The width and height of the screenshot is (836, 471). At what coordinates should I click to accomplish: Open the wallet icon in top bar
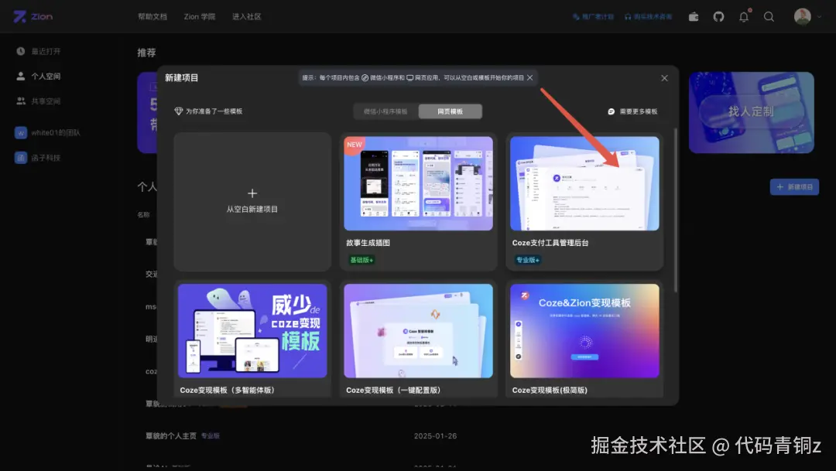(x=693, y=16)
